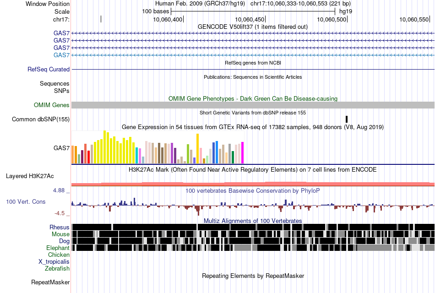This screenshot has width=435, height=293.
Task: Click the black dbSNP variant marker
Action: pos(347,119)
